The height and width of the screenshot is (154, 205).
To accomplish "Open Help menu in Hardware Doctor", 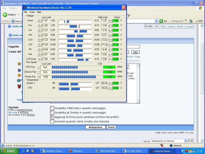I will point(39,12).
